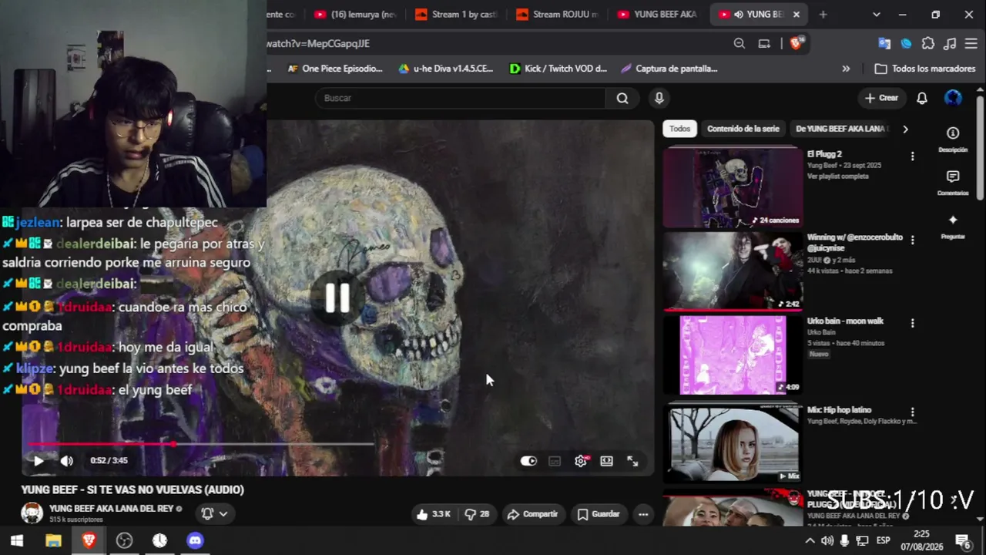Toggle YouTube autoplay switch
This screenshot has height=555, width=986.
pos(528,461)
